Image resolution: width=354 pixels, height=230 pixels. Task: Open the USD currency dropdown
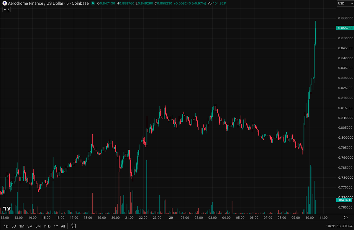click(345, 4)
